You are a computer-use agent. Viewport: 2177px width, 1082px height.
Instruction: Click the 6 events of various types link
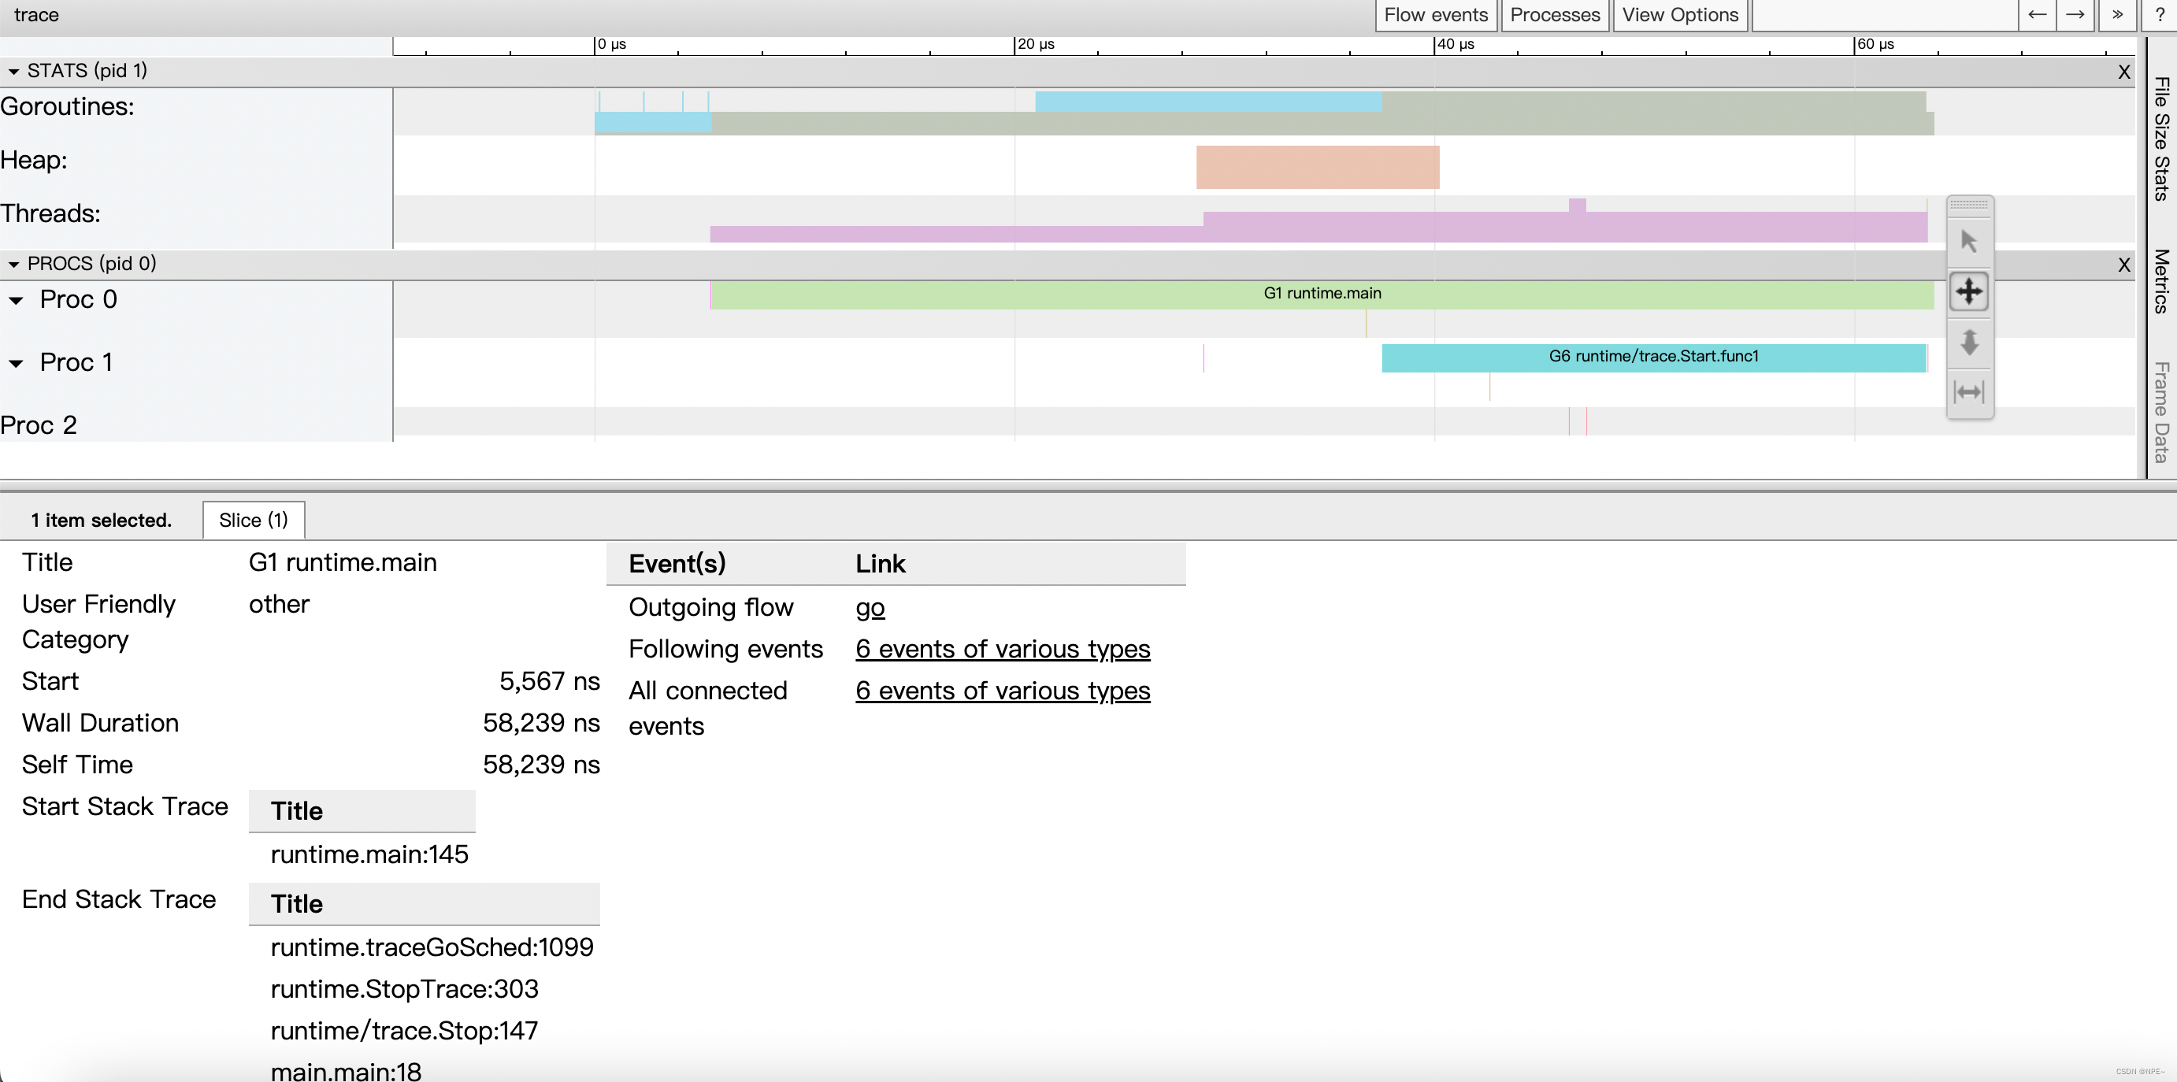[x=1003, y=649]
